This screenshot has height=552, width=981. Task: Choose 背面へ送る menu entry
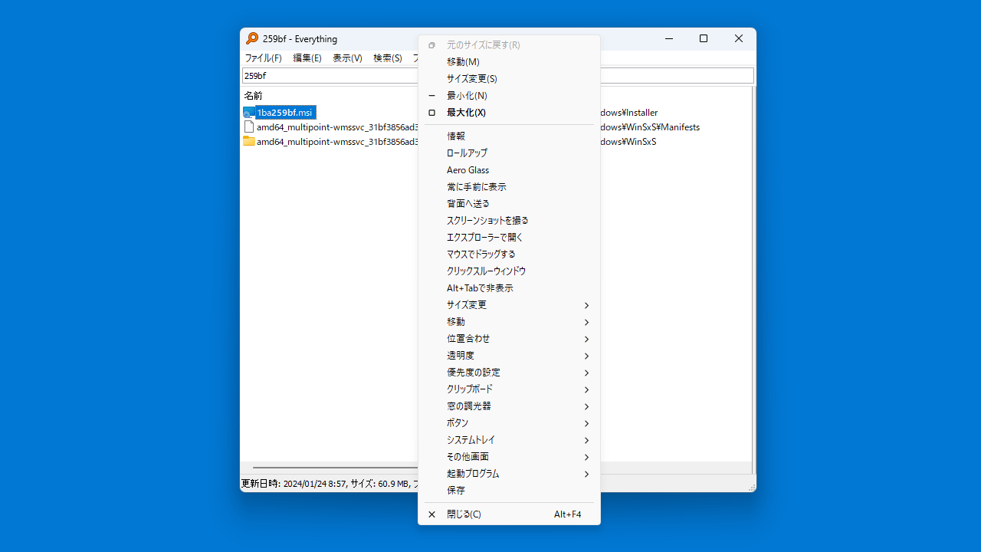click(x=509, y=204)
